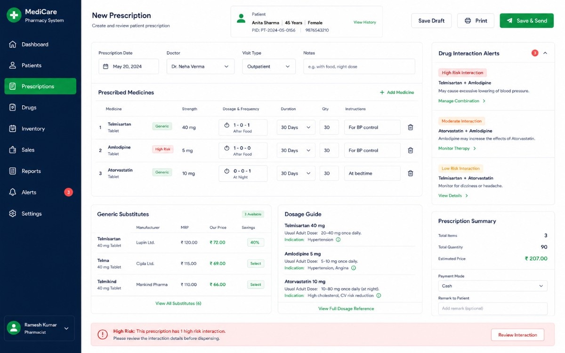Open the View History link
565x353 pixels.
365,23
